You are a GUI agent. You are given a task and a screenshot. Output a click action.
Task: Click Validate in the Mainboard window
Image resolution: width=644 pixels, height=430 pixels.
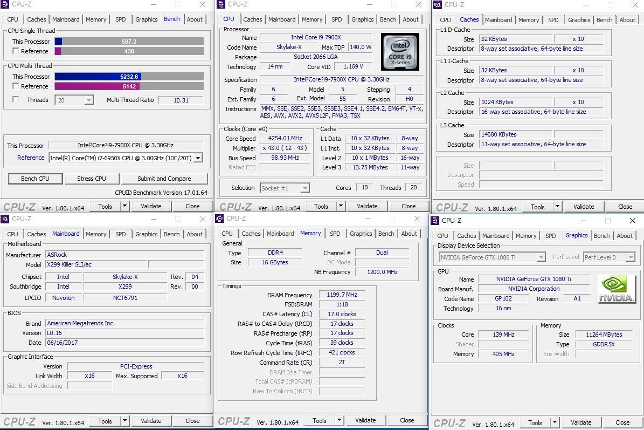coord(151,420)
